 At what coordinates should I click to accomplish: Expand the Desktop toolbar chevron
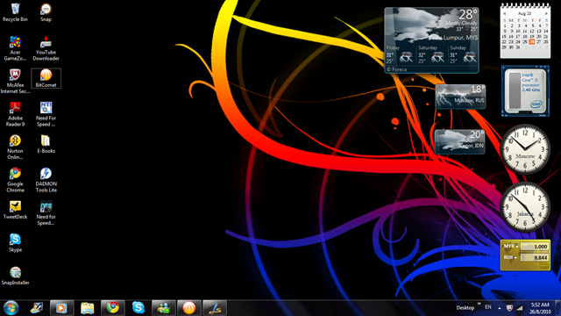coord(479,304)
